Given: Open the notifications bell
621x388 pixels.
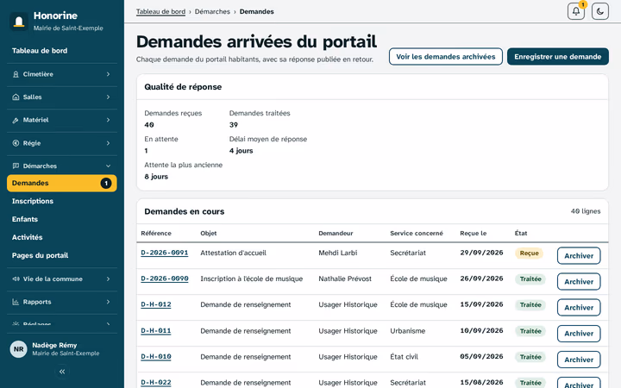Looking at the screenshot, I should (576, 11).
